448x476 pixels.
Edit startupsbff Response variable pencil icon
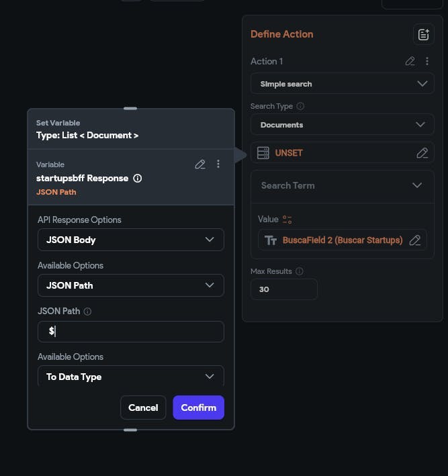click(200, 164)
